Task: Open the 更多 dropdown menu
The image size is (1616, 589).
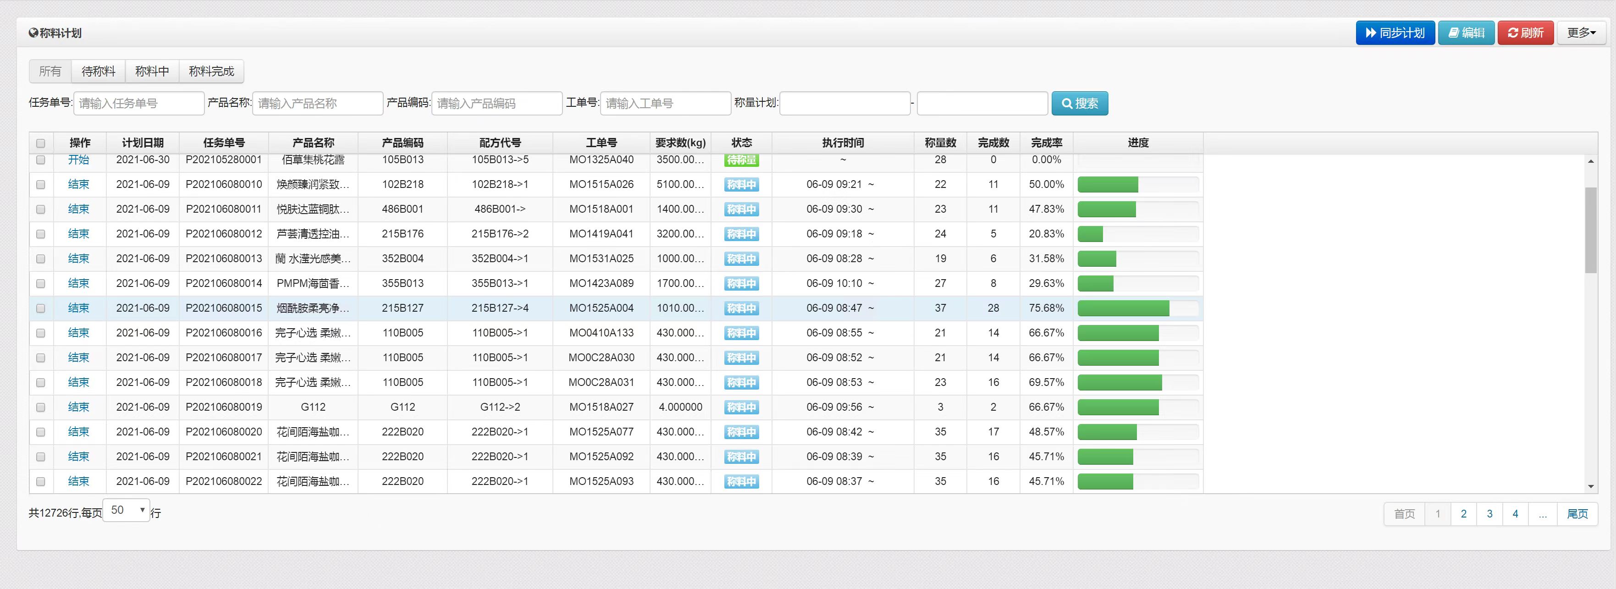Action: 1581,33
